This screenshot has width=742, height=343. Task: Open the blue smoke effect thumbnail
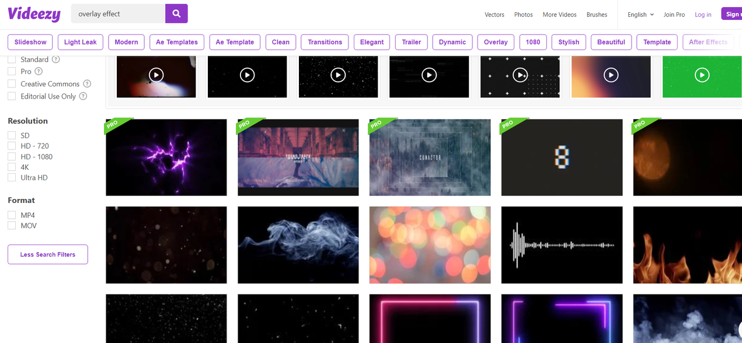pyautogui.click(x=298, y=244)
